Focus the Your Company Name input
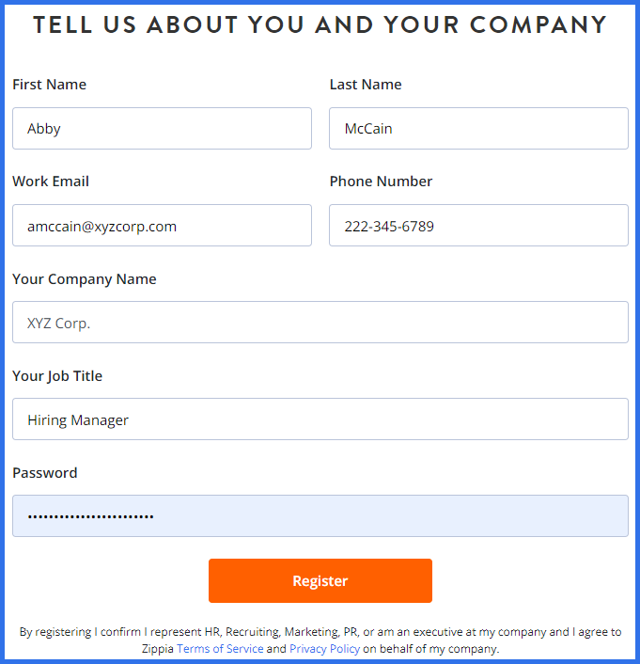 click(320, 323)
